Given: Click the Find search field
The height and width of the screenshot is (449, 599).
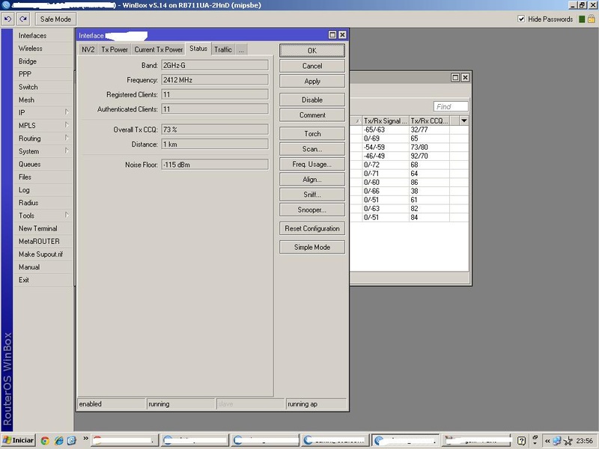Looking at the screenshot, I should [451, 106].
